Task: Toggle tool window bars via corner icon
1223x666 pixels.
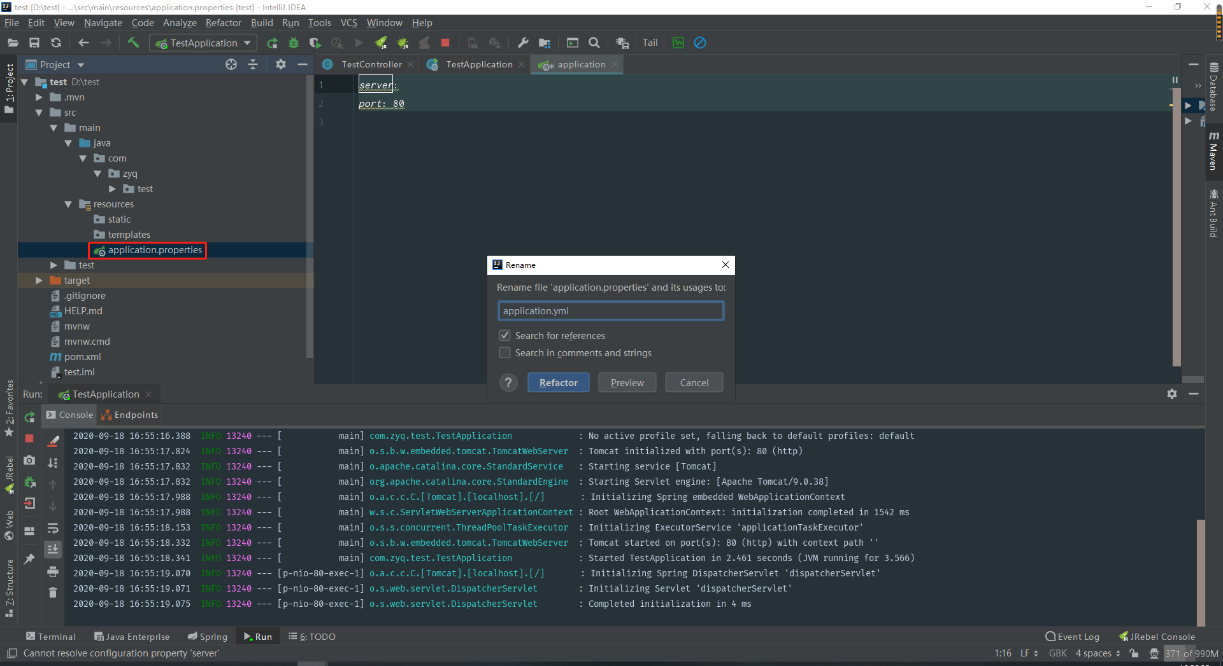Action: (x=11, y=653)
